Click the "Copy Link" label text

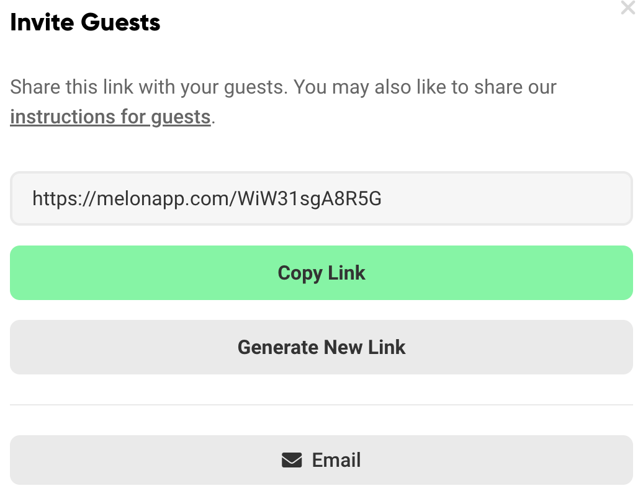(x=321, y=273)
